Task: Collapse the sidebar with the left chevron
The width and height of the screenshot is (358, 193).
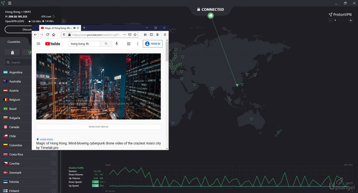Action: coord(64,21)
